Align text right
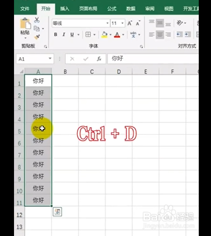Image resolution: width=211 pixels, height=236 pixels. point(168,34)
